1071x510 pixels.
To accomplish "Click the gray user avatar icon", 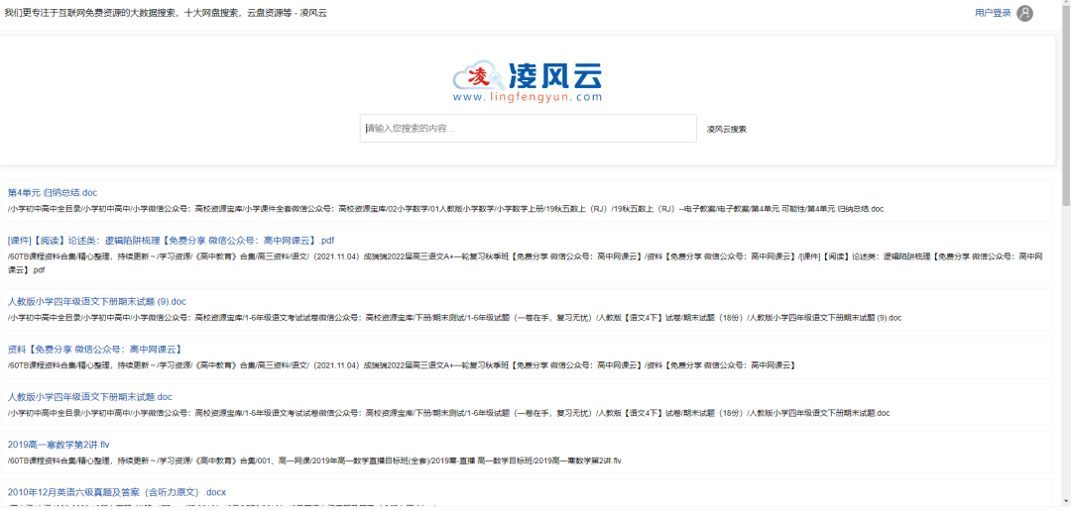I will pos(1024,13).
